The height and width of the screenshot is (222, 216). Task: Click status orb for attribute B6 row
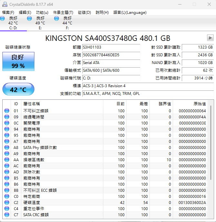pos(7,184)
